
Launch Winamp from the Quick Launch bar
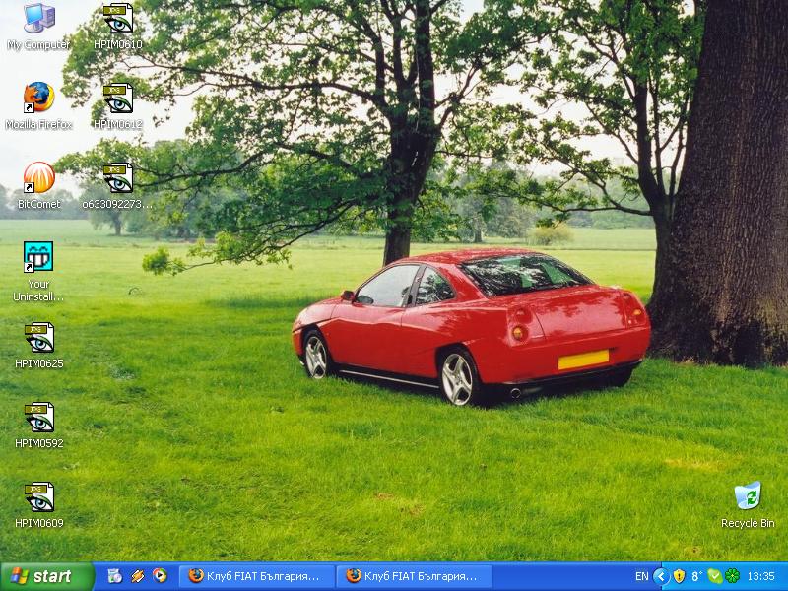138,576
